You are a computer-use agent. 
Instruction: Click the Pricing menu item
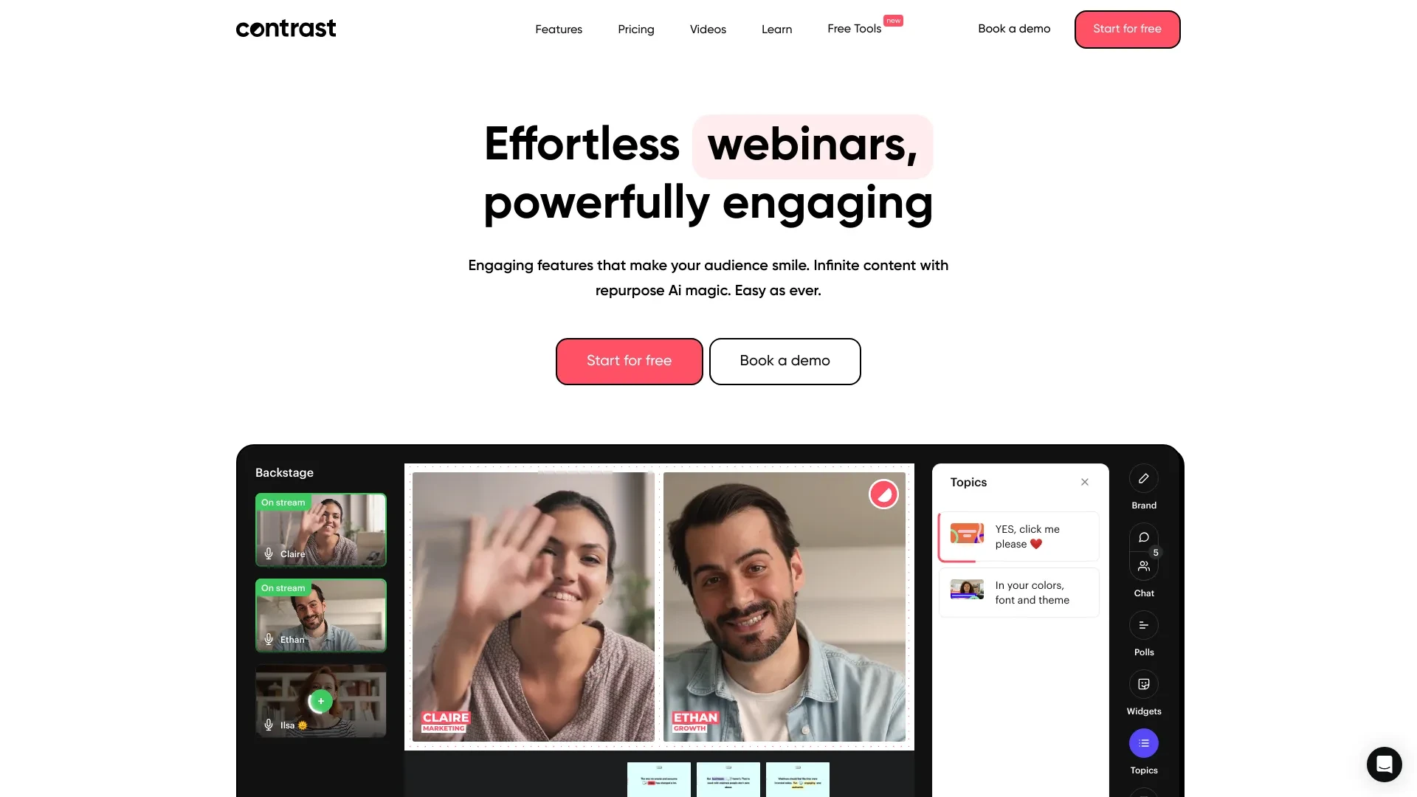point(635,30)
